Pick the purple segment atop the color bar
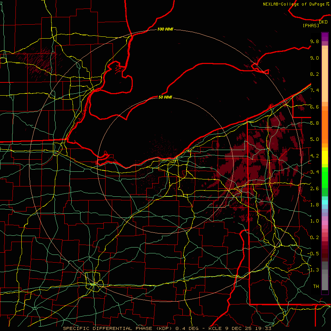 tap(325, 37)
